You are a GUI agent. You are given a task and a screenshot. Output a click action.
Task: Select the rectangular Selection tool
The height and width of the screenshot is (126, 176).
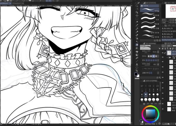coord(137,19)
